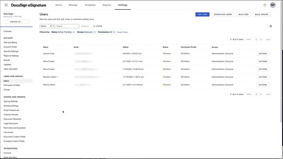283x159 pixels.
Task: Open Comments in the sidebar
Action: point(8,132)
